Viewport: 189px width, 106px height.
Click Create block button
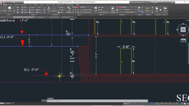click(x=101, y=7)
